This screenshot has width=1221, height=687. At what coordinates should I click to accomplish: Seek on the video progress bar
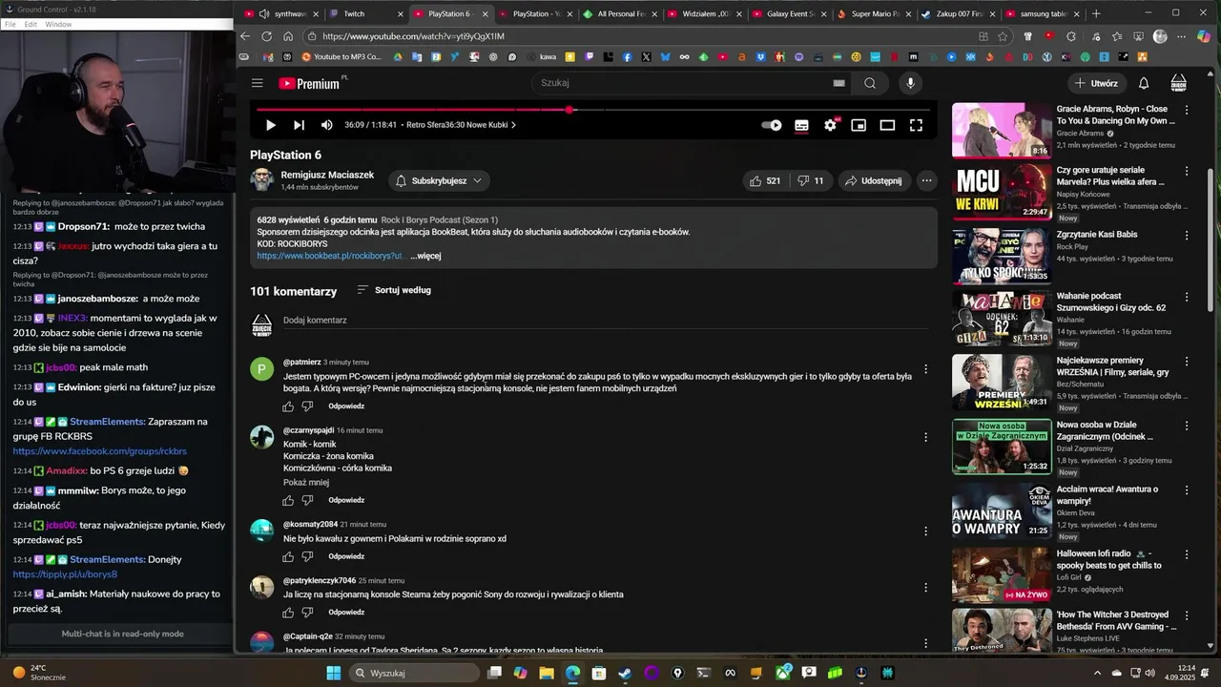pyautogui.click(x=591, y=110)
